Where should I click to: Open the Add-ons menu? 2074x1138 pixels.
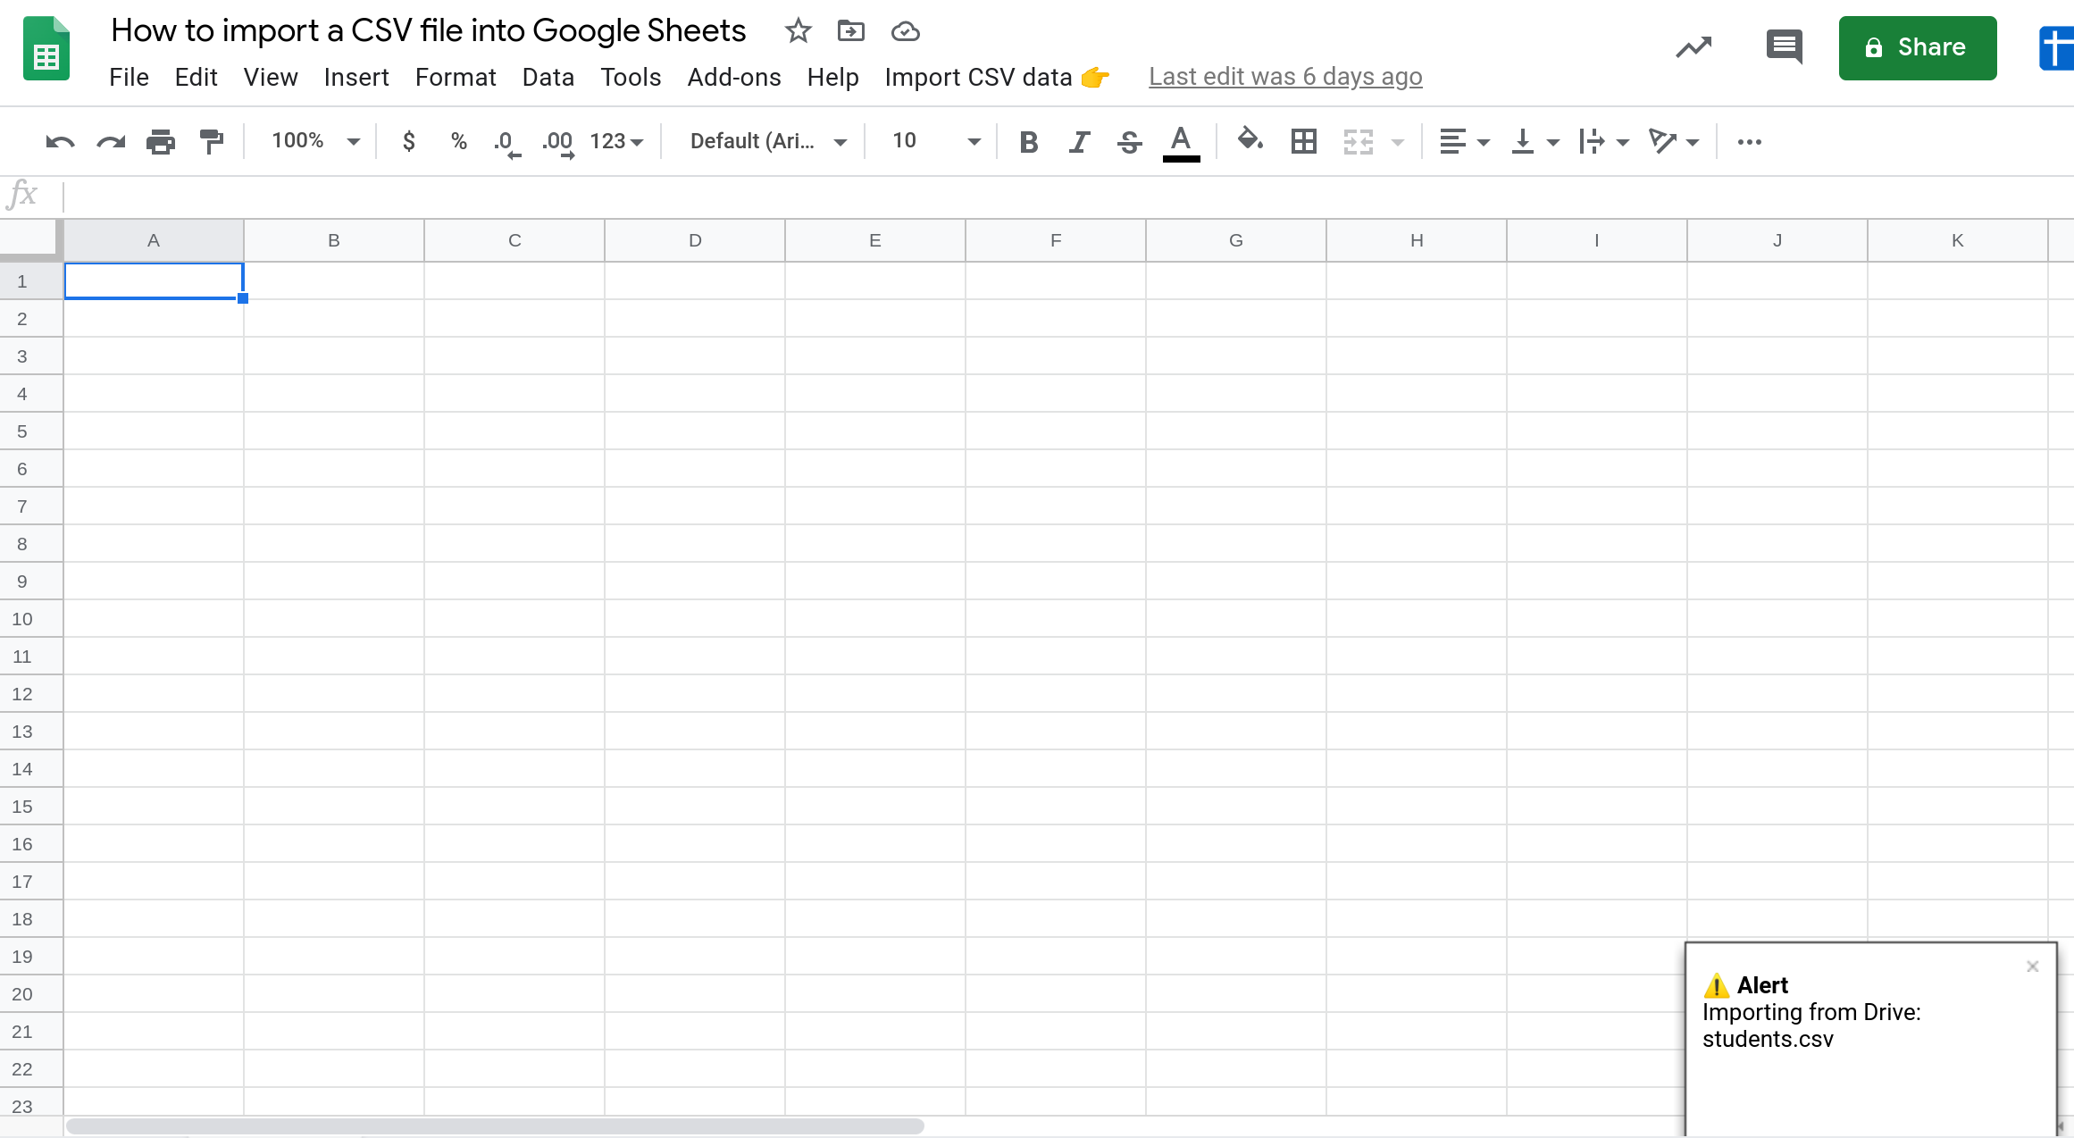point(734,77)
